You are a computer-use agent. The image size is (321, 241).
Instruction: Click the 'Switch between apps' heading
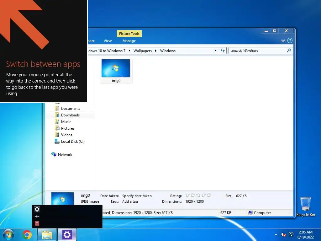(x=43, y=64)
